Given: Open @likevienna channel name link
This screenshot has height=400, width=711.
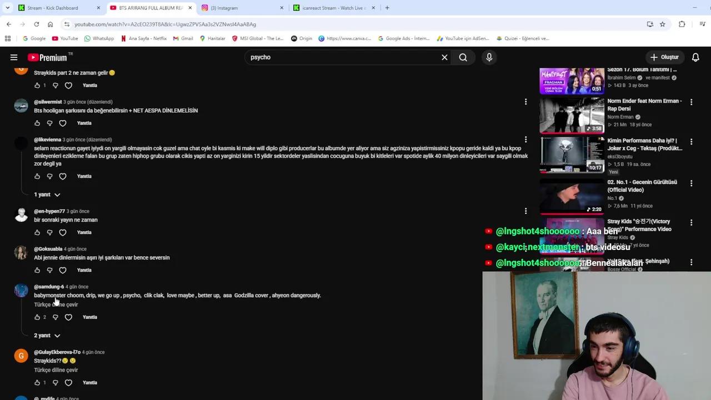Looking at the screenshot, I should pos(47,140).
